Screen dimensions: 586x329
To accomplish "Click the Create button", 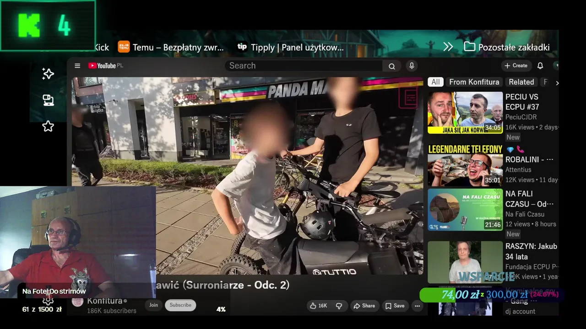I will [x=516, y=66].
